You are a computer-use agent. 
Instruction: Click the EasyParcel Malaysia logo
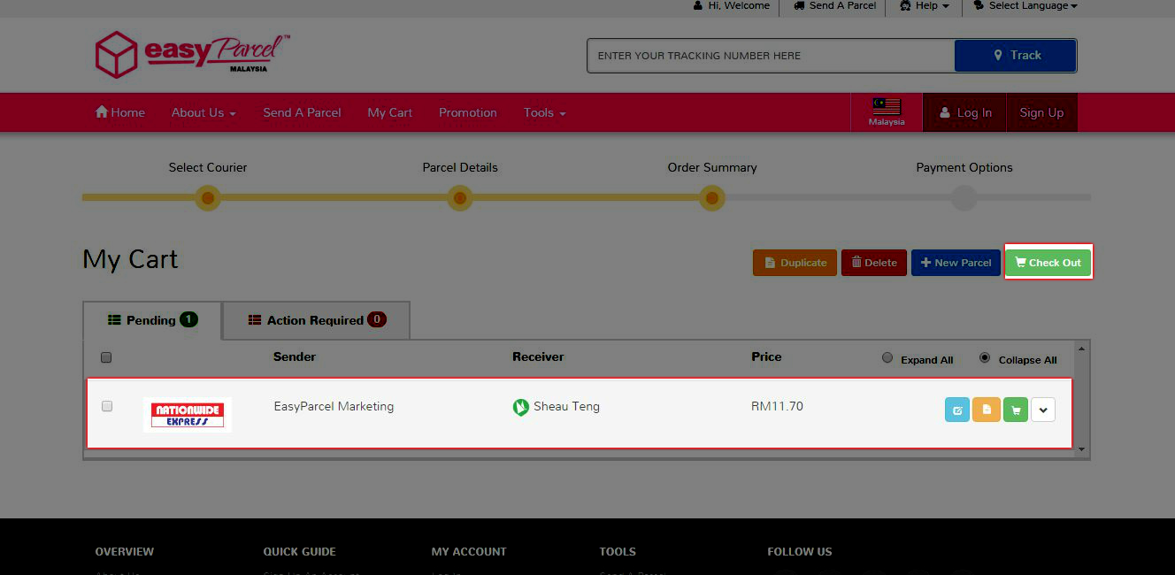(192, 55)
